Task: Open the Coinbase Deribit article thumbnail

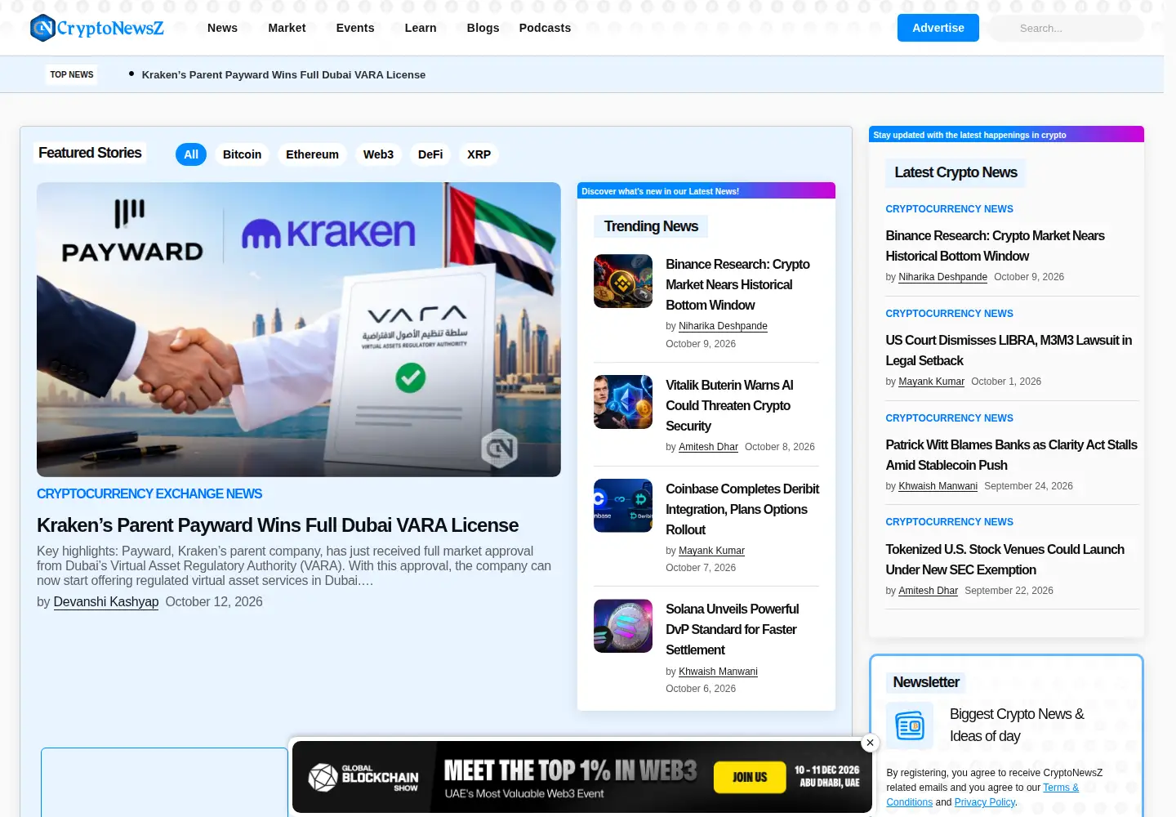Action: click(623, 506)
